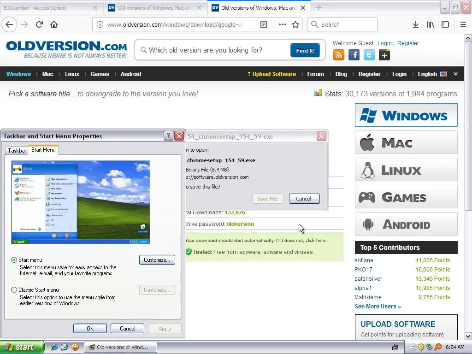
Task: Click the magnifier tray icon
Action: pos(438,347)
